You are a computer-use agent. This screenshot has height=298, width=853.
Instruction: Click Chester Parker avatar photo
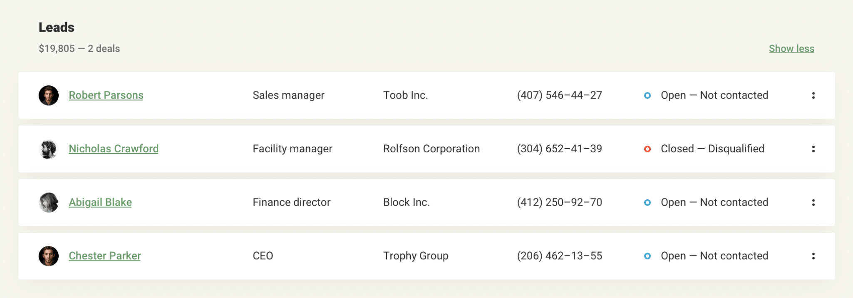49,256
